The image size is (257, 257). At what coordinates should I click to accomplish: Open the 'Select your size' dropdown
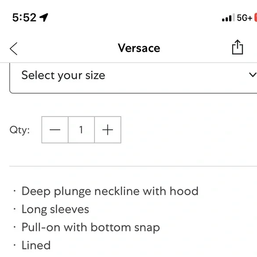(133, 78)
